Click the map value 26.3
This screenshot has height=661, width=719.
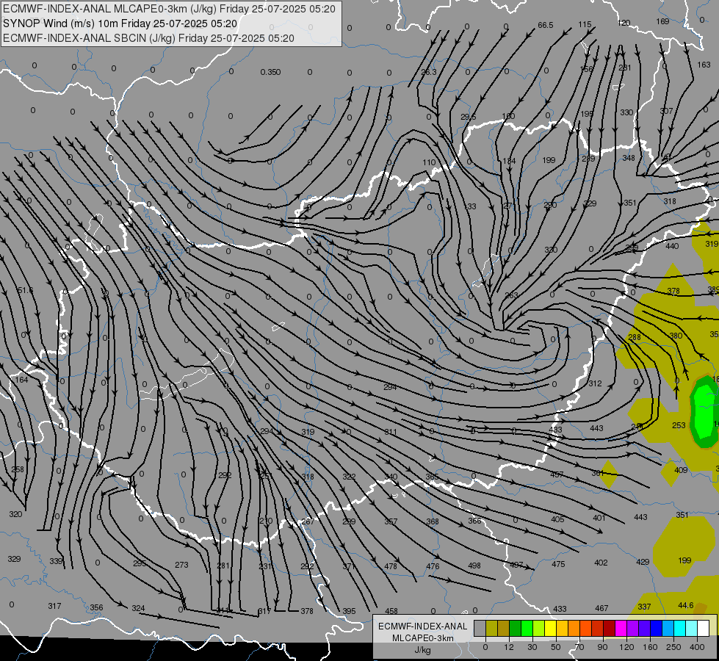tap(429, 72)
